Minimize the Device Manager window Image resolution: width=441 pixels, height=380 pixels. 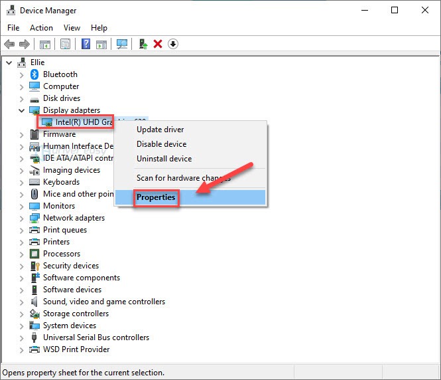(365, 10)
